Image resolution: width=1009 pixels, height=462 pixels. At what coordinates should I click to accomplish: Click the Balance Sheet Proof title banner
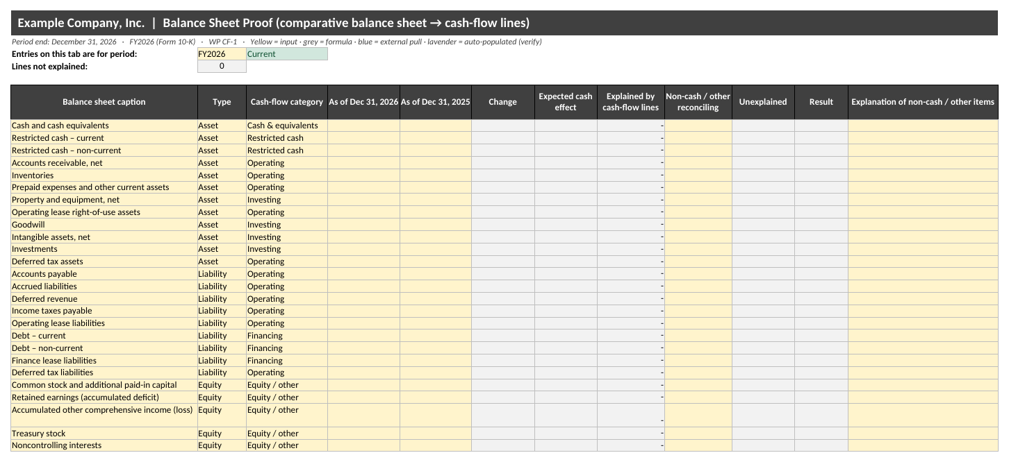pyautogui.click(x=504, y=23)
